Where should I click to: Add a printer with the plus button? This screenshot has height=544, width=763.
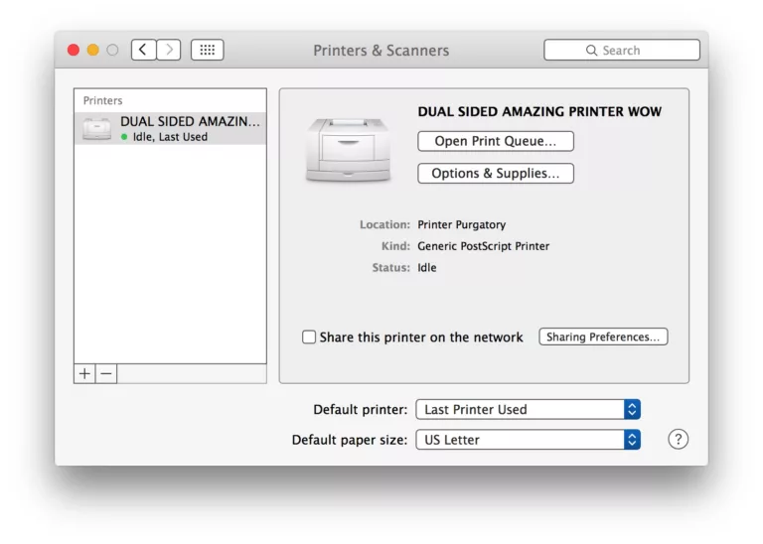[84, 373]
